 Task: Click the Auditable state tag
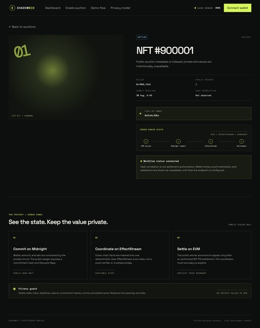(x=105, y=273)
